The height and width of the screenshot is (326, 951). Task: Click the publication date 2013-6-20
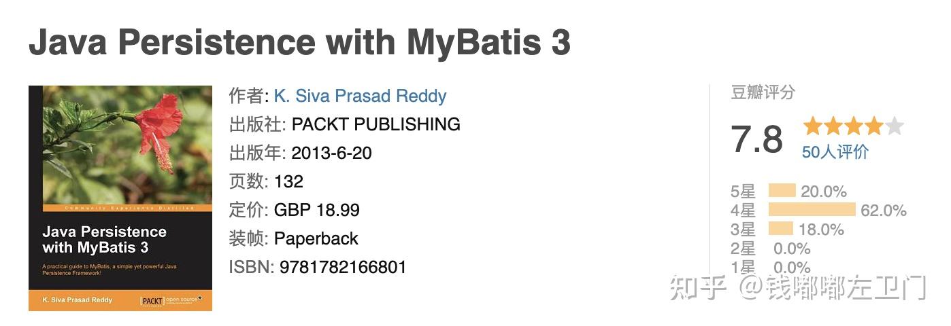click(331, 153)
